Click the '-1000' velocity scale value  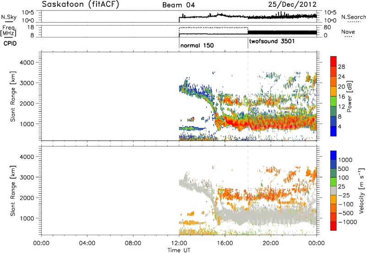tap(347, 222)
